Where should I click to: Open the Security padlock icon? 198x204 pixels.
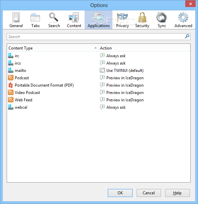point(142,17)
